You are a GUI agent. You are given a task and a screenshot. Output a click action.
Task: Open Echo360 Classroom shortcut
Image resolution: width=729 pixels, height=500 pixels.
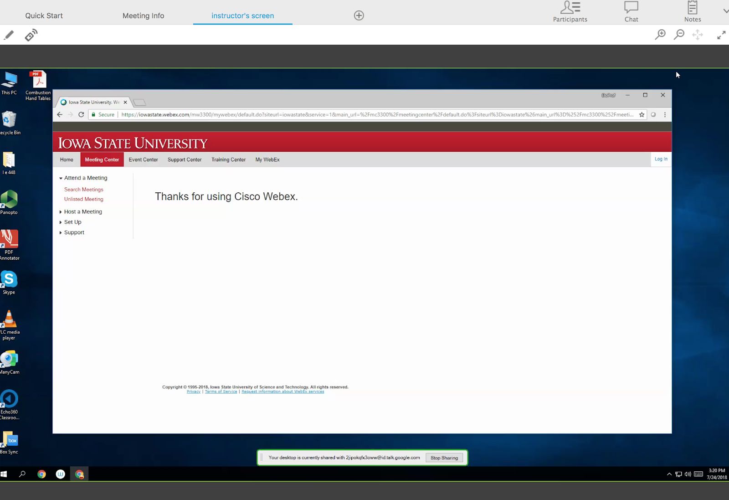pyautogui.click(x=9, y=405)
